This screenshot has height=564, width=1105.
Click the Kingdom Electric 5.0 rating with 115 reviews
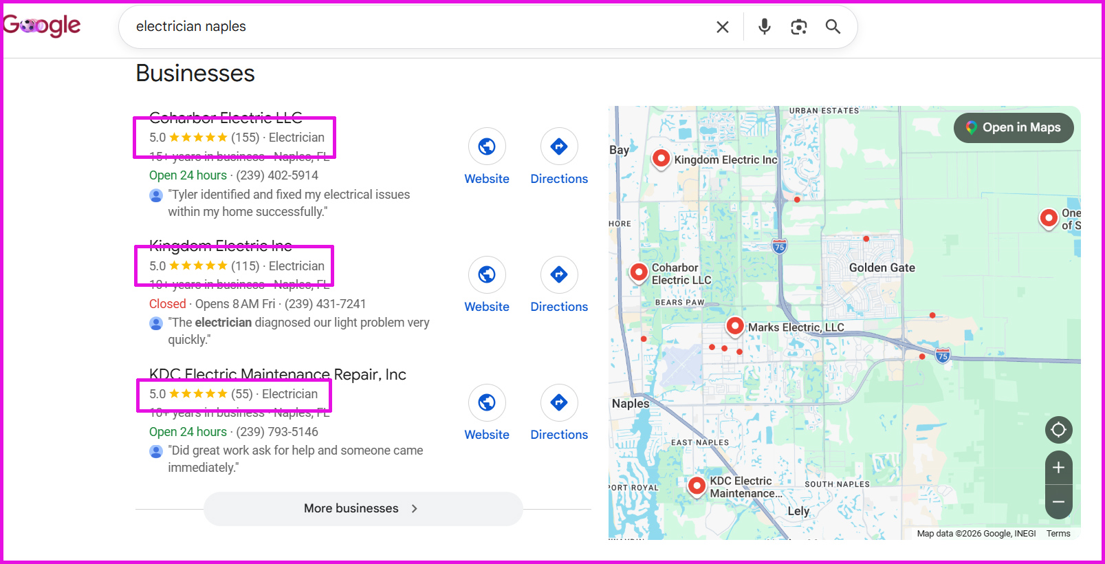coord(204,266)
